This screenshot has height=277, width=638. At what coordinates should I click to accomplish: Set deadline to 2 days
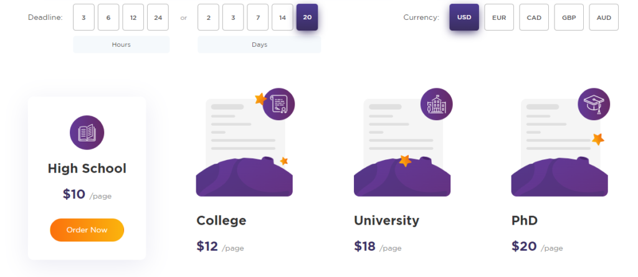[x=208, y=17]
